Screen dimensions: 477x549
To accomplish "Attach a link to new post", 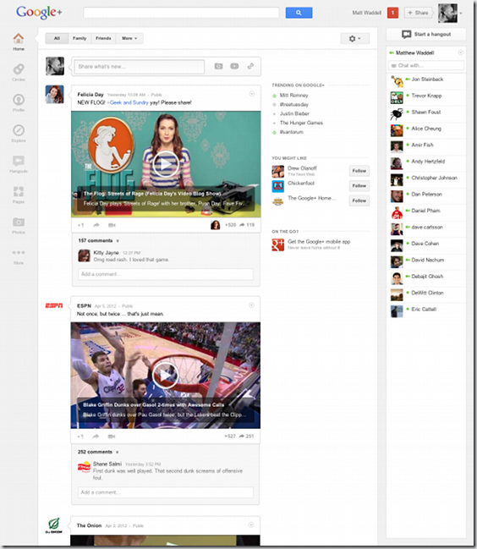I will (250, 66).
